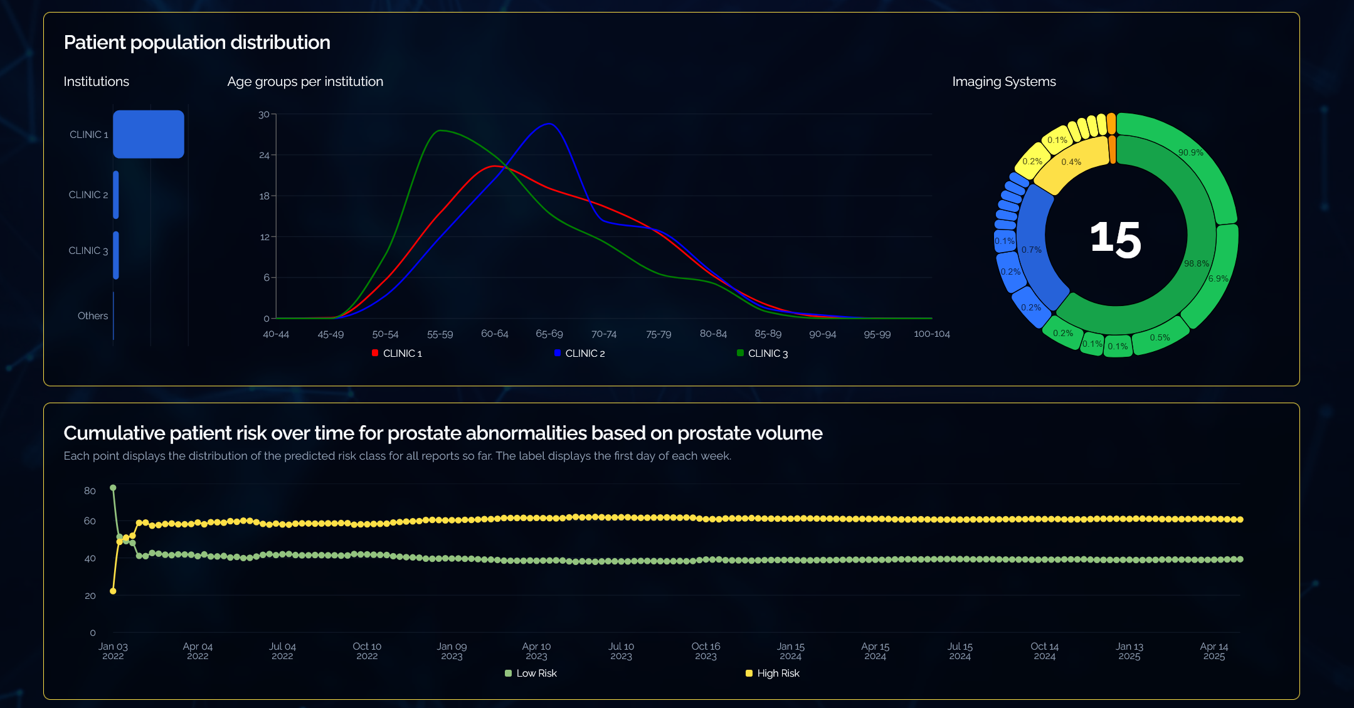Click first Low Risk data point near 80
The height and width of the screenshot is (708, 1354).
tap(113, 488)
